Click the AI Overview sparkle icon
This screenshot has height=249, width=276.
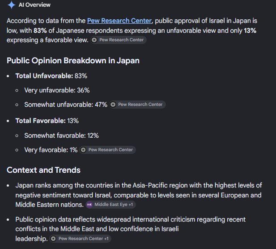(x=12, y=5)
